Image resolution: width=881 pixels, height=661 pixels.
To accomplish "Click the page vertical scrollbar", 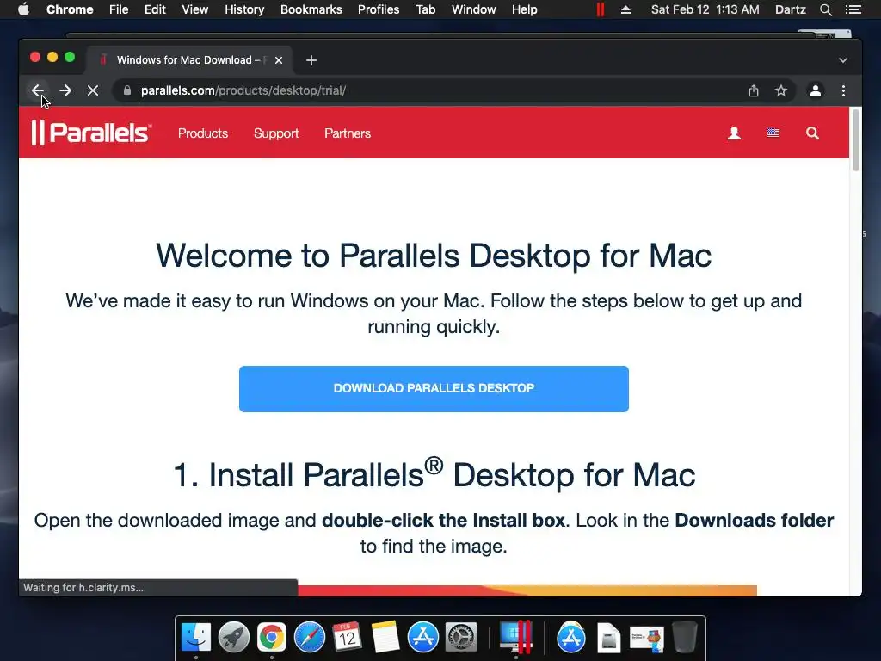I will [x=856, y=140].
